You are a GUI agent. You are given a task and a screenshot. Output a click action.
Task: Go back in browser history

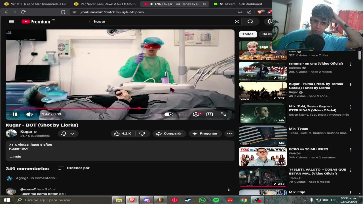(x=6, y=12)
